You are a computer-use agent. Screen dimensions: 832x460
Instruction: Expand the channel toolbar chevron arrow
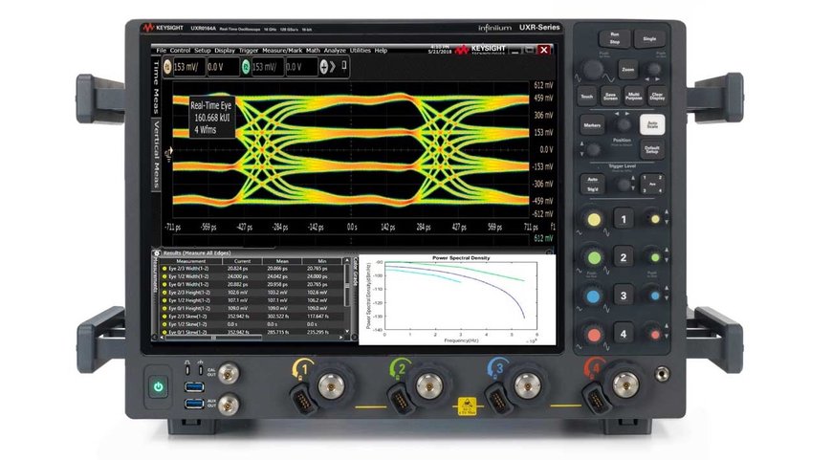[333, 67]
